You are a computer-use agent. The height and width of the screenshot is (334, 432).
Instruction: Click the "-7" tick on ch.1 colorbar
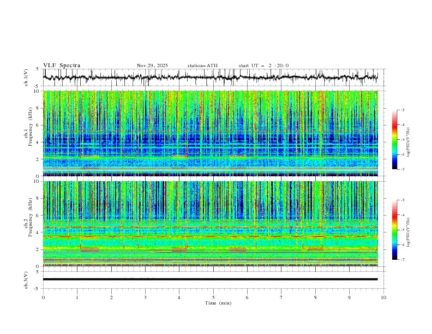[402, 169]
